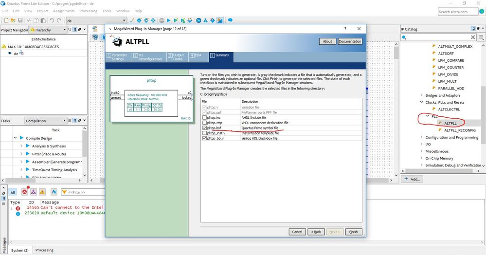Viewport: 486px width, 255px height.
Task: Open the Assignments menu
Action: click(64, 11)
